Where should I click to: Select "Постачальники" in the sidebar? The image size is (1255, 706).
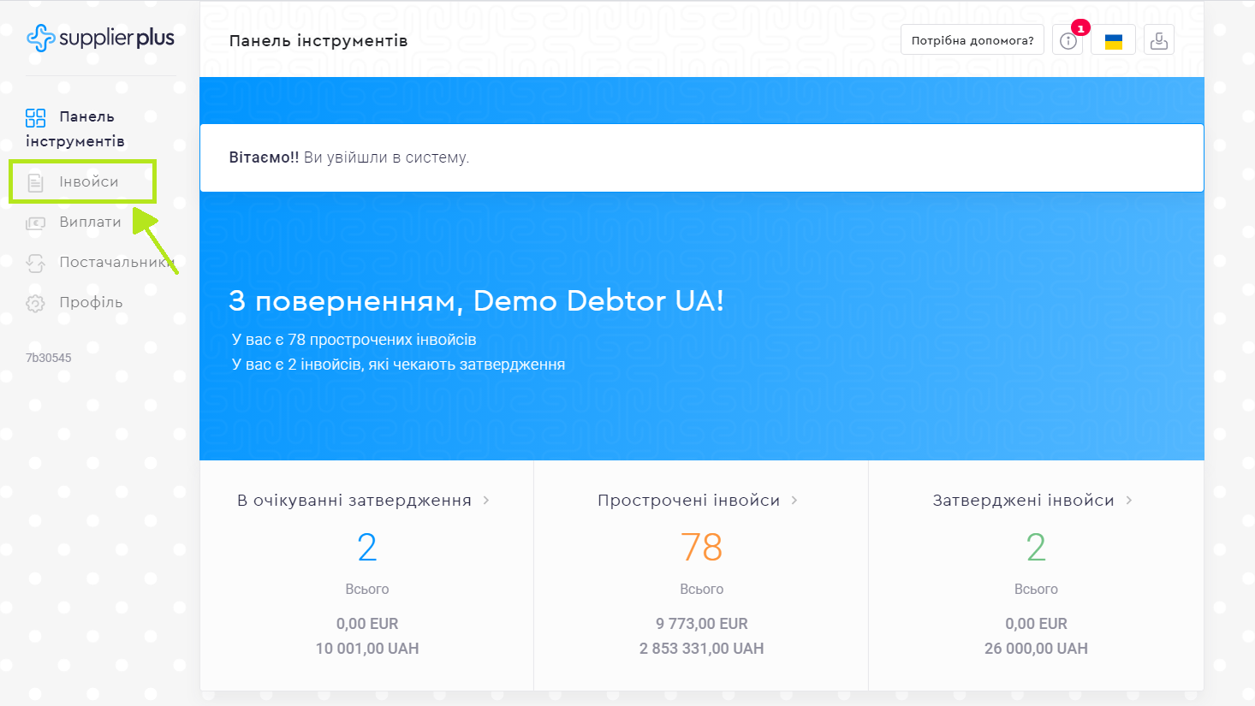point(116,263)
